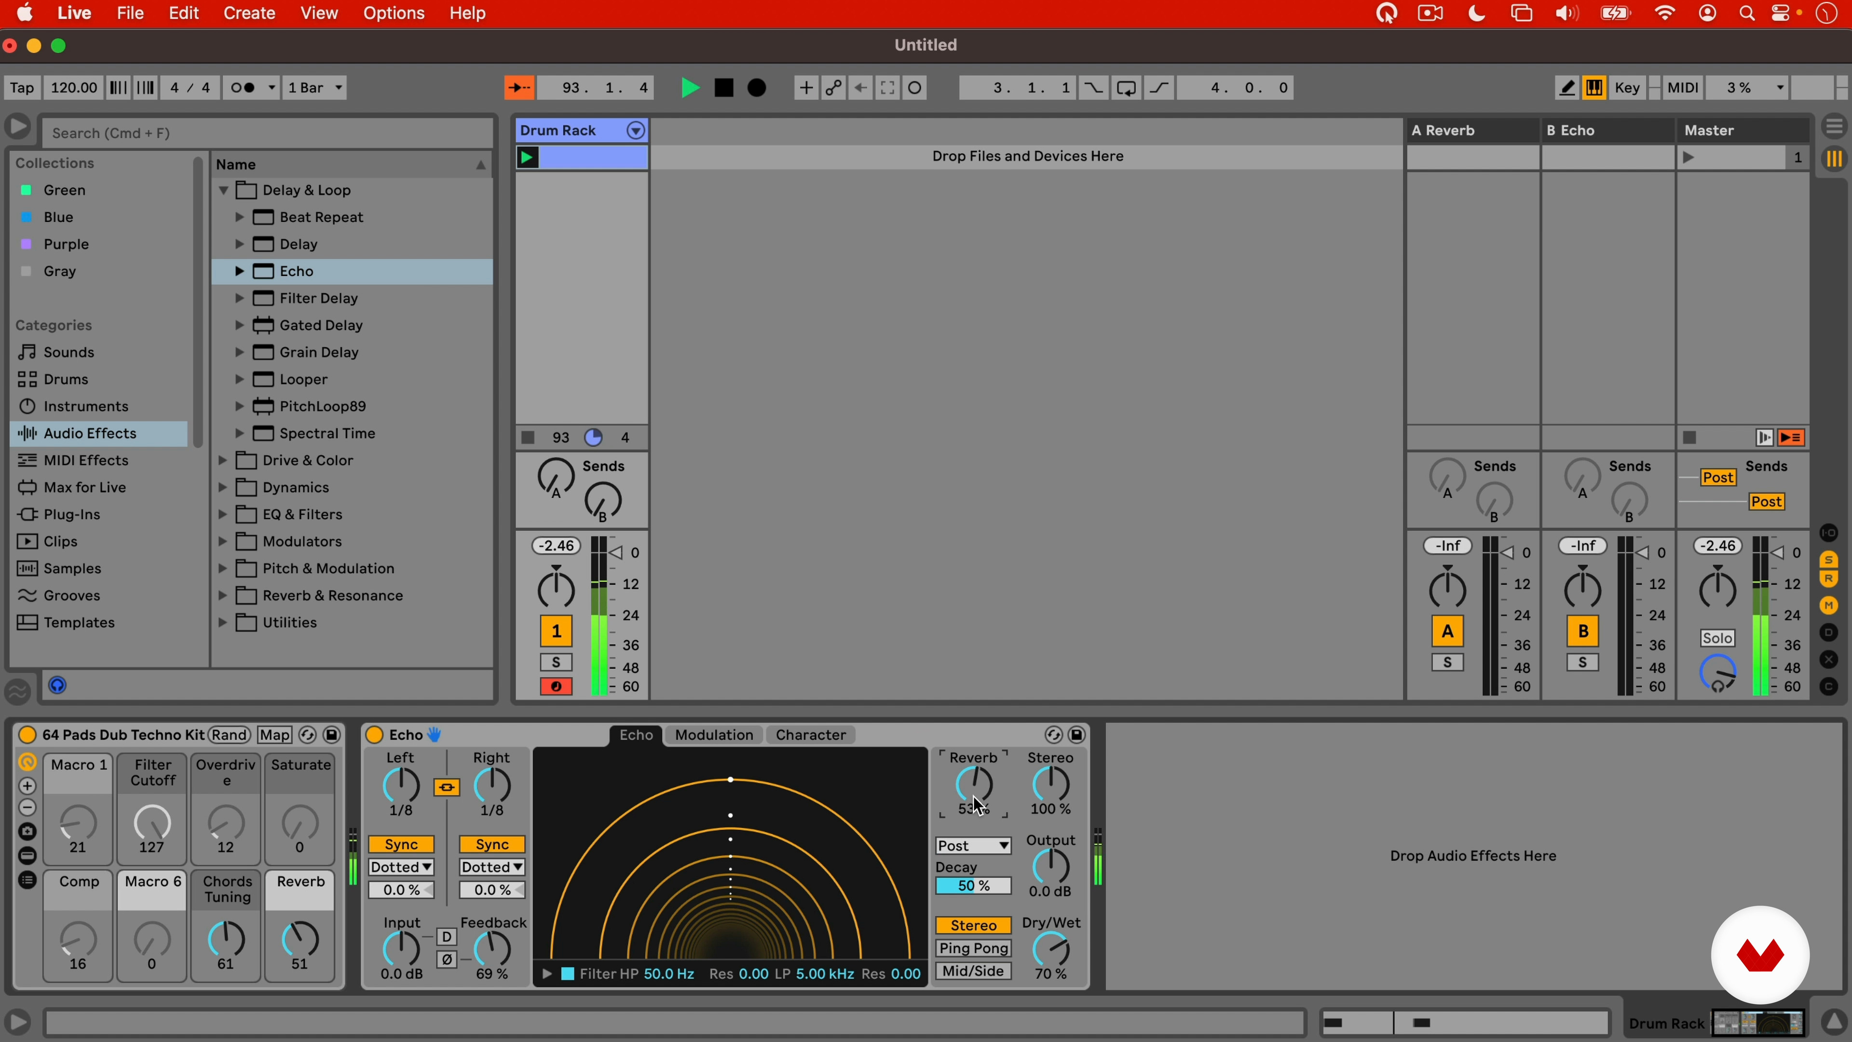Expand the Beat Repeat folder
The height and width of the screenshot is (1042, 1852).
pyautogui.click(x=239, y=217)
